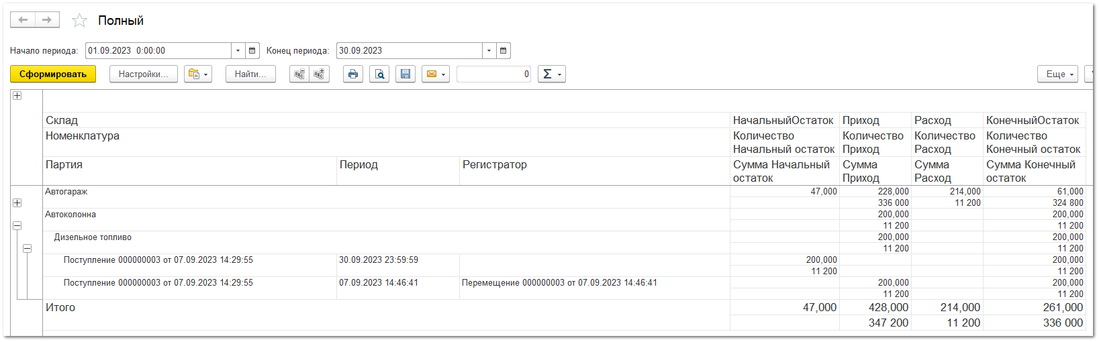This screenshot has width=1099, height=342.
Task: Click the Найти... button
Action: [x=250, y=74]
